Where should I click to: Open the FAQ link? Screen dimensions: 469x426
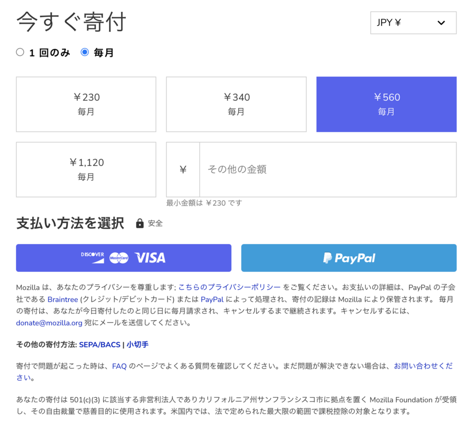point(119,367)
